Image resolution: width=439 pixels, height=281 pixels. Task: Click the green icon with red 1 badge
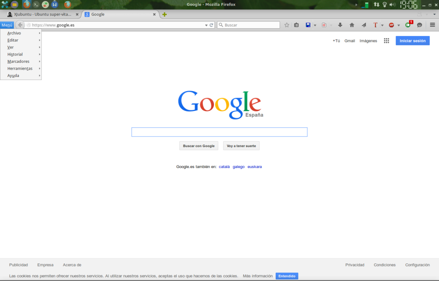point(408,24)
